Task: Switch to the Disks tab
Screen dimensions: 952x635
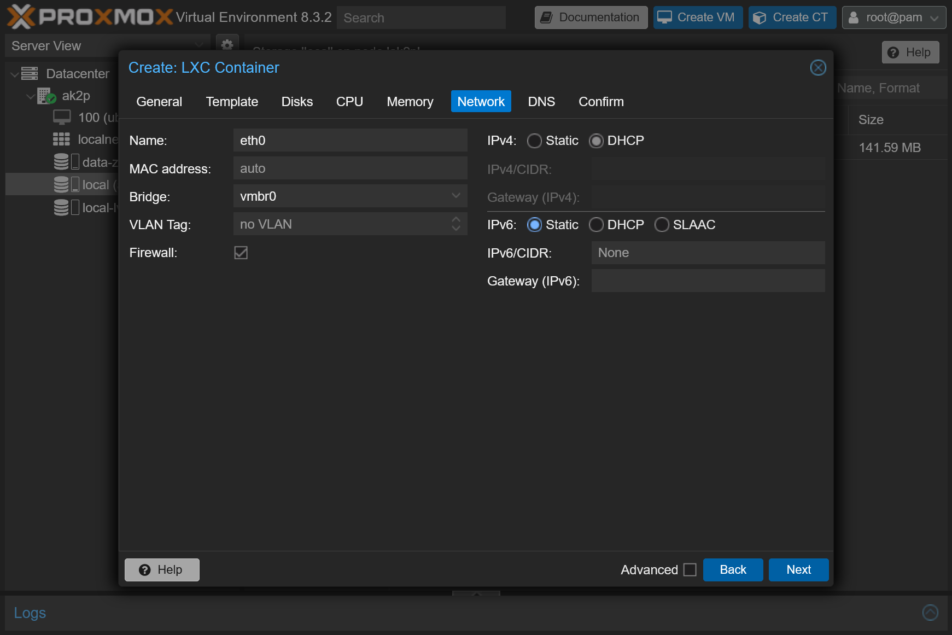Action: [x=297, y=102]
